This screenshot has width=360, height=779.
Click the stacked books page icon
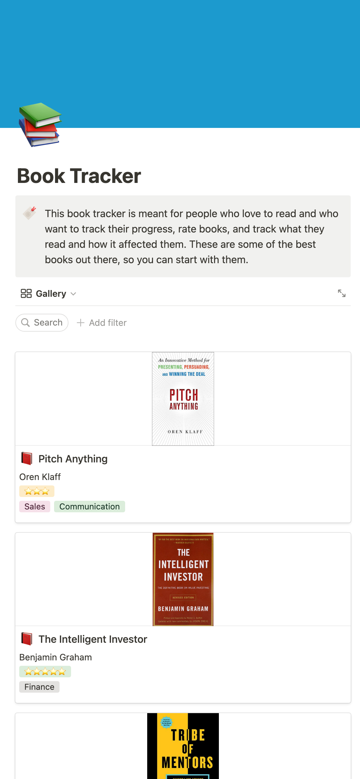click(x=40, y=124)
